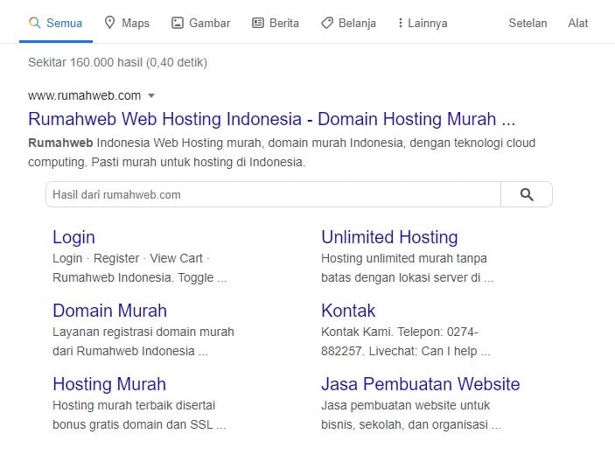
Task: Click the Gambar image icon
Action: click(x=178, y=23)
